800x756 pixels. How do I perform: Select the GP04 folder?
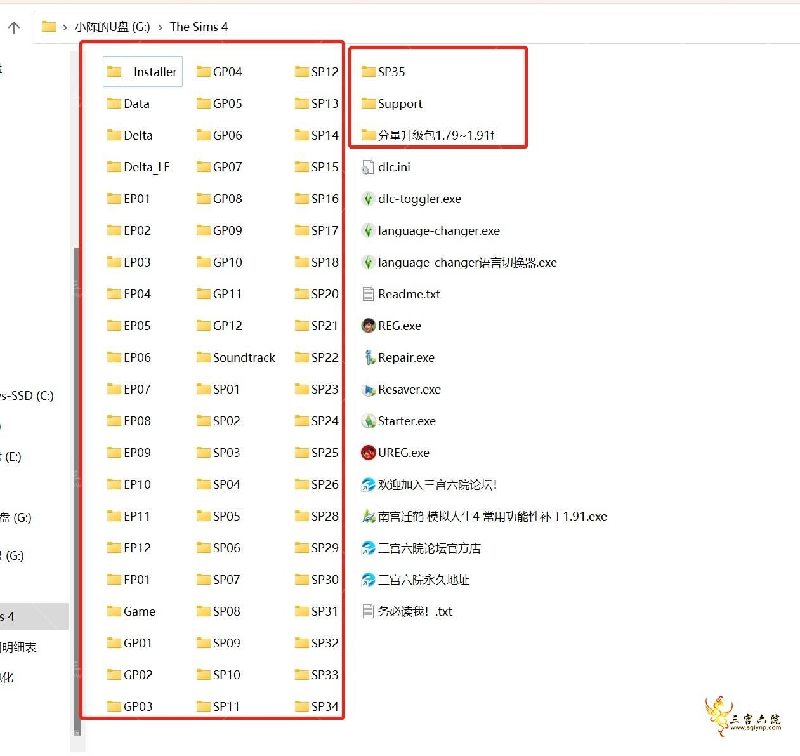point(220,72)
